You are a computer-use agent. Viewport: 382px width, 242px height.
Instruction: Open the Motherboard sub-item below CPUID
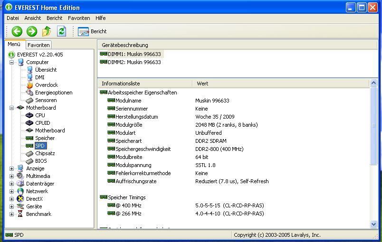(x=50, y=130)
